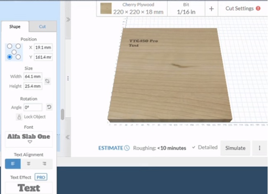
Task: Select top-right position anchor radio button
Action: tap(18, 46)
